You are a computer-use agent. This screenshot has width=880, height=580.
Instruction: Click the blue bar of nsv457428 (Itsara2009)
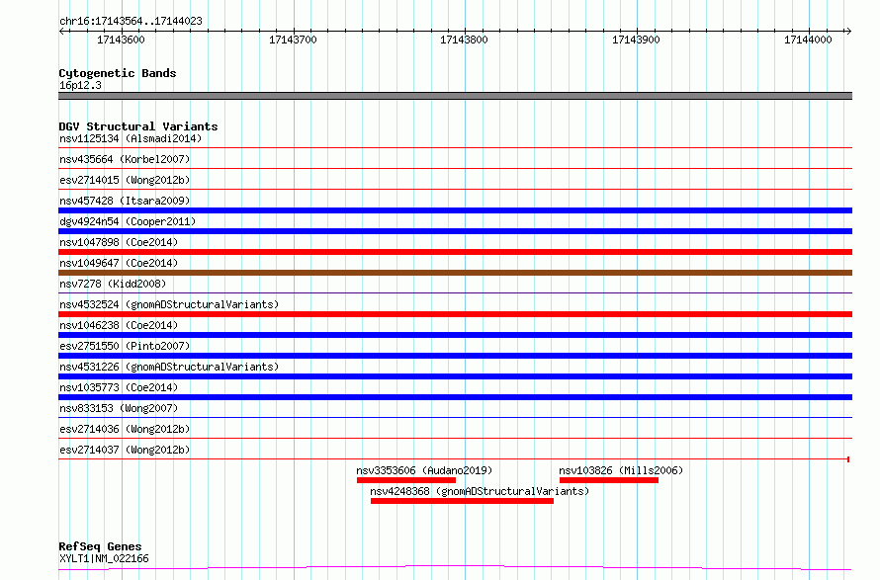(x=455, y=210)
